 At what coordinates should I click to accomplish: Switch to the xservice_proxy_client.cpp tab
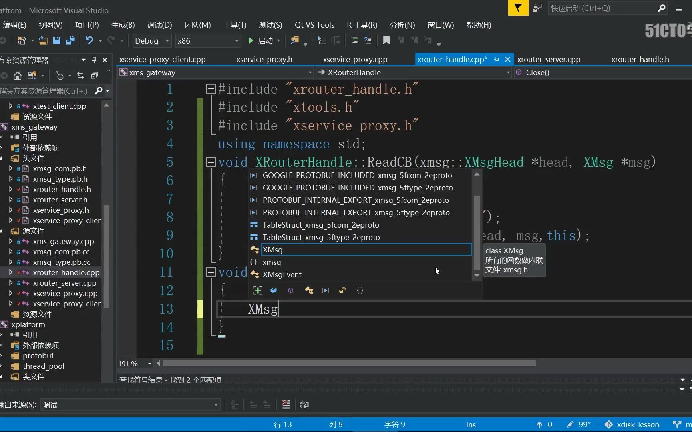162,59
